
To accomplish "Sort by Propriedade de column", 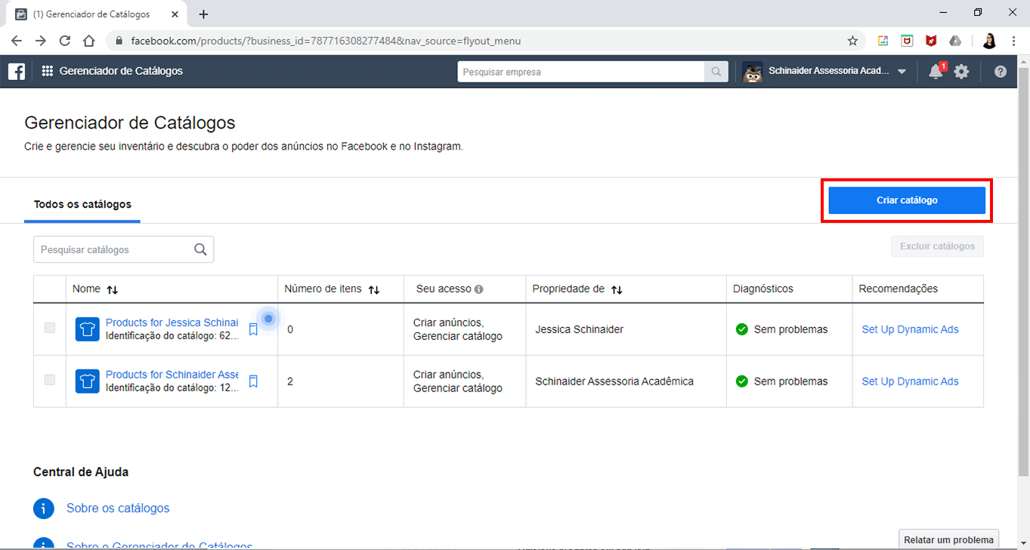I will tap(617, 289).
